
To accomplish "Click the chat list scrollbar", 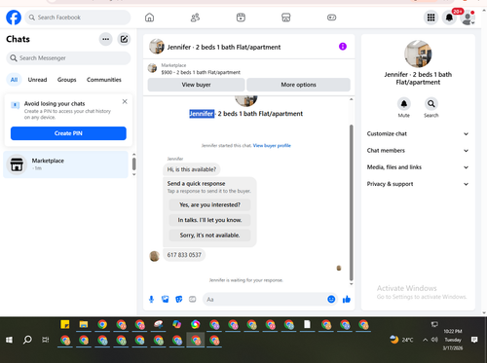I will pyautogui.click(x=133, y=163).
